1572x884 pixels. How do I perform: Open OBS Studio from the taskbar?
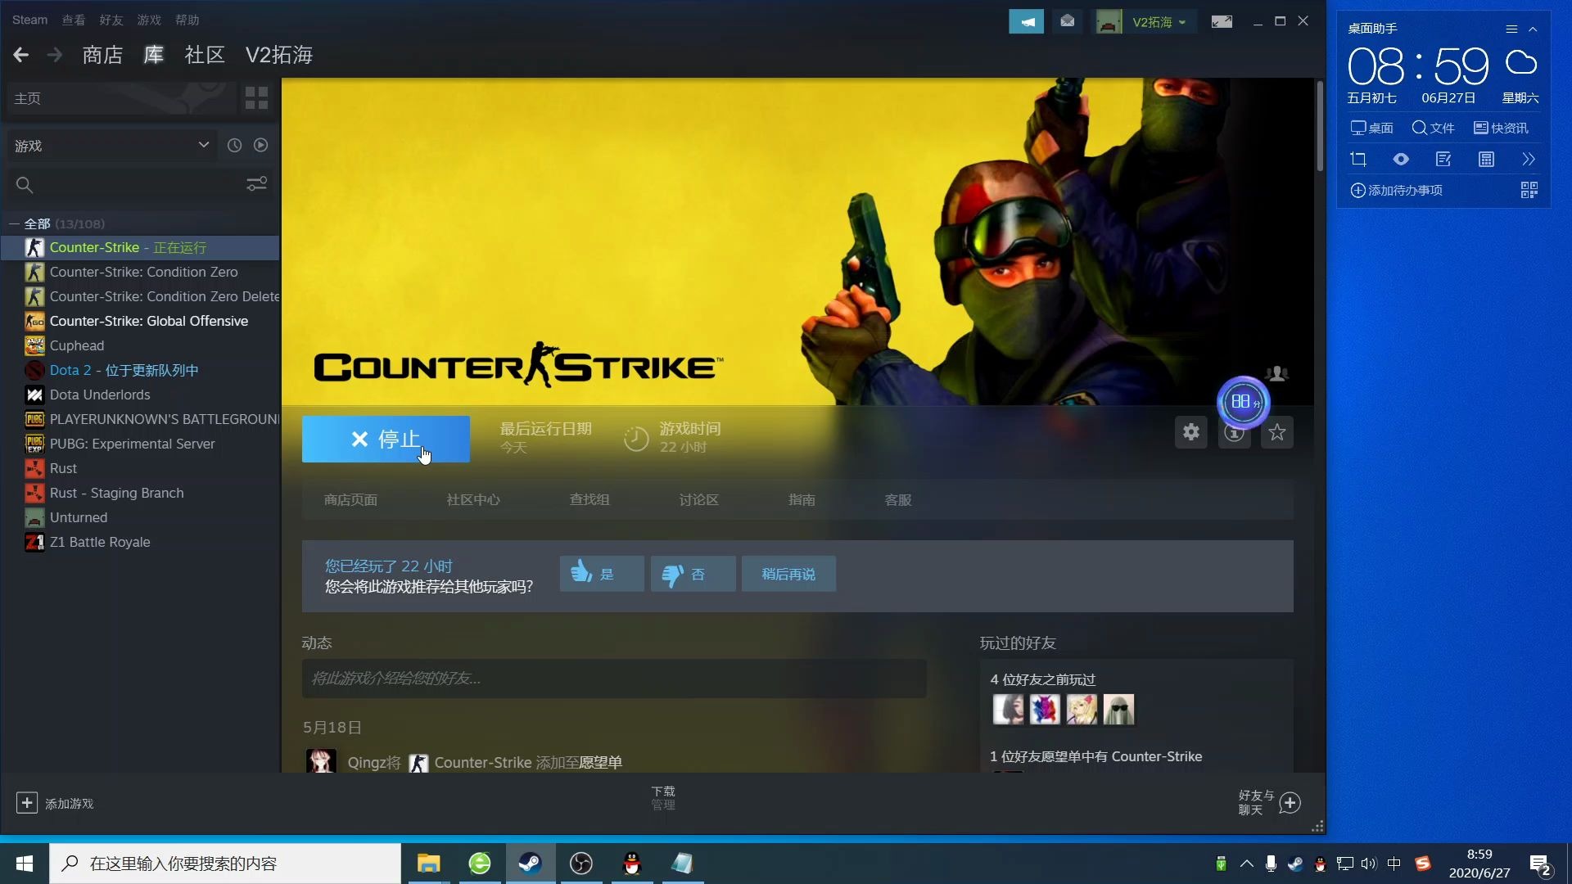pyautogui.click(x=581, y=863)
